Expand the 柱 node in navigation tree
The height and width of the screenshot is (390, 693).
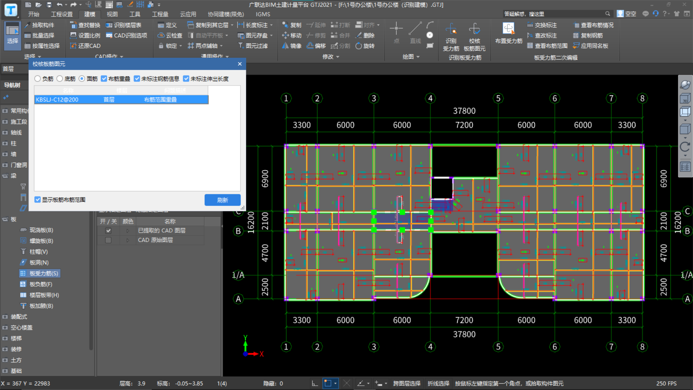[x=5, y=143]
